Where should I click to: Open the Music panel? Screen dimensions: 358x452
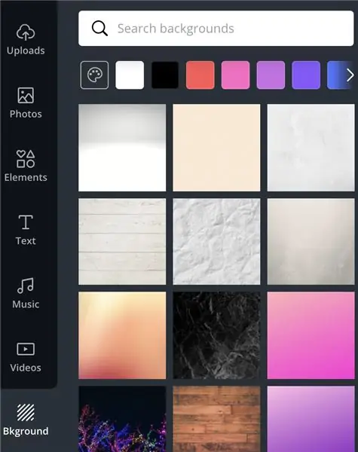(26, 293)
